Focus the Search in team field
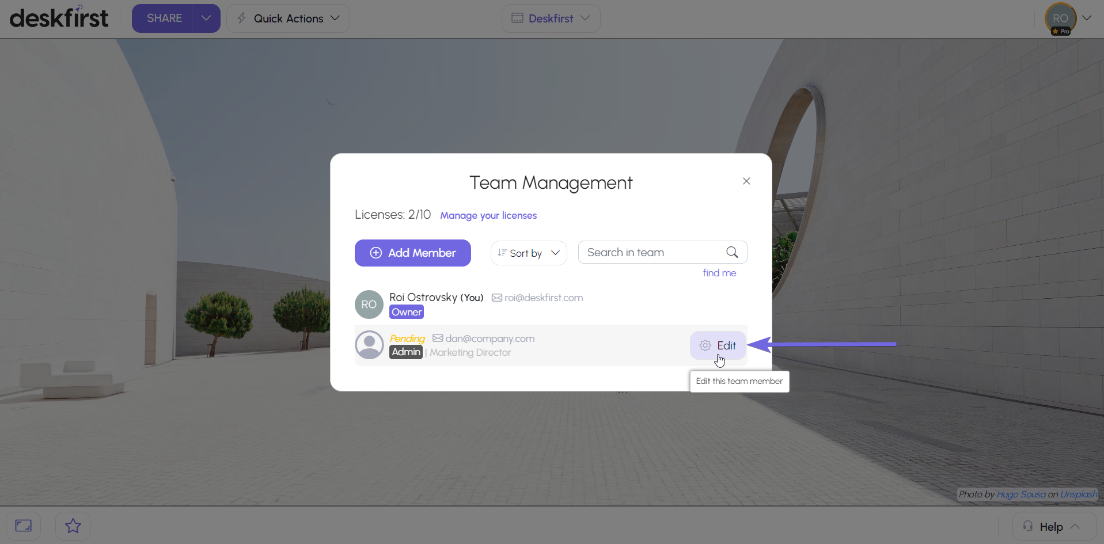Image resolution: width=1104 pixels, height=544 pixels. coord(663,252)
